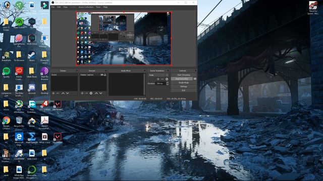Screen dimensions: 323x181
Task: Click the Audio Mixer scrollbar
Action: click(144, 84)
